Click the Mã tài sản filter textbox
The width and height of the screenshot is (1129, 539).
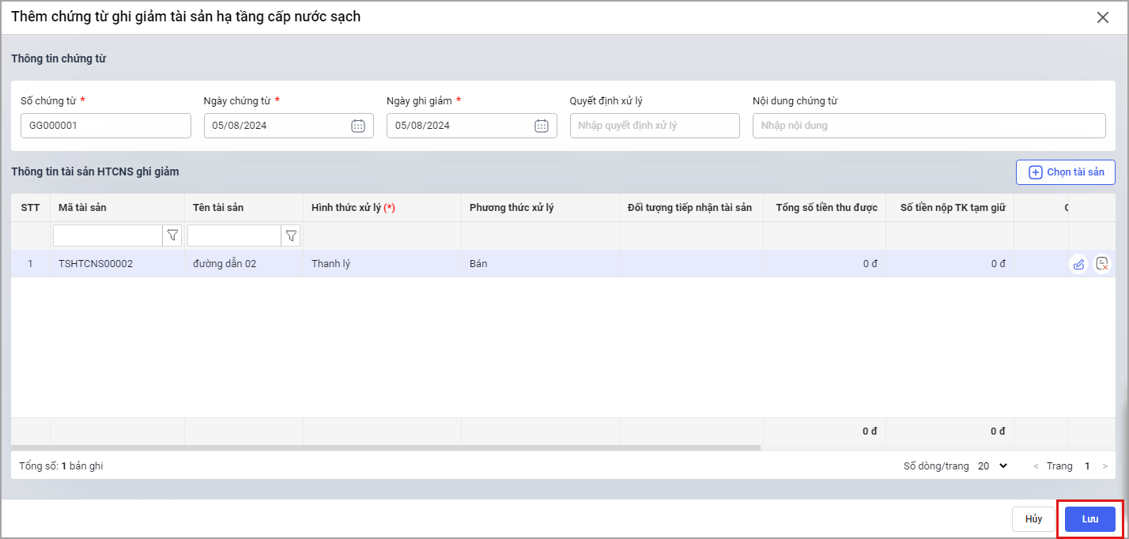(108, 236)
